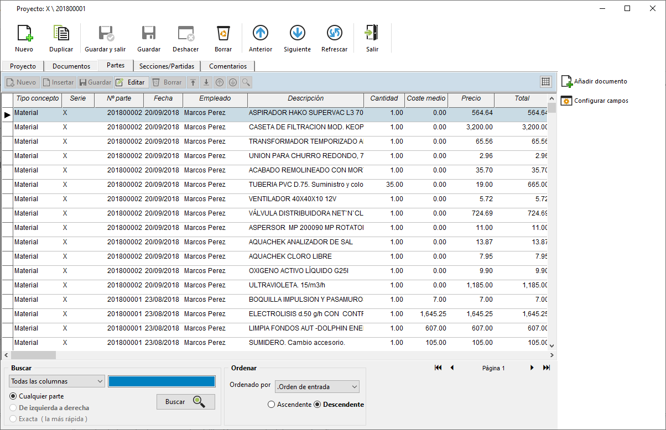Image resolution: width=666 pixels, height=430 pixels.
Task: Open Configurar campos in the side panel
Action: coord(595,101)
